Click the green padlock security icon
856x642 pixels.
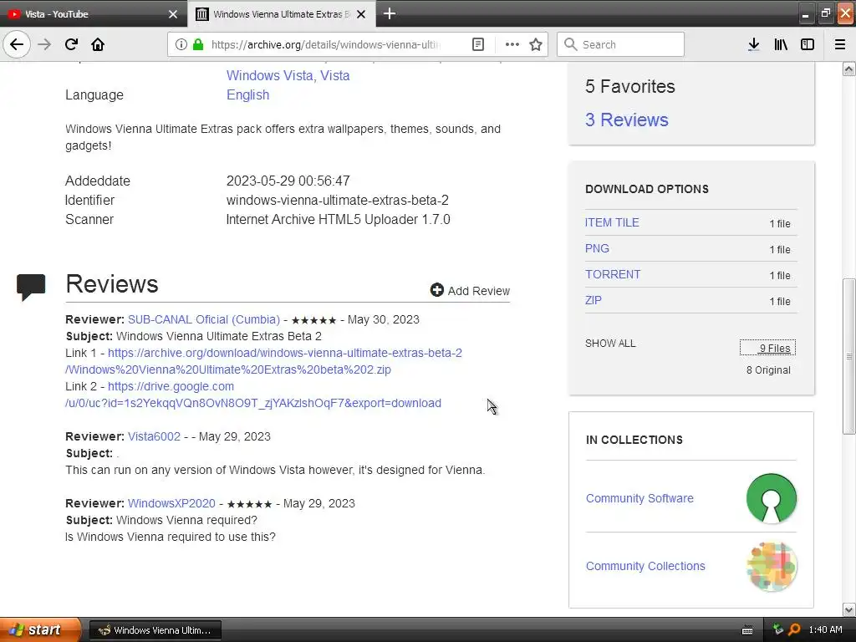coord(198,44)
